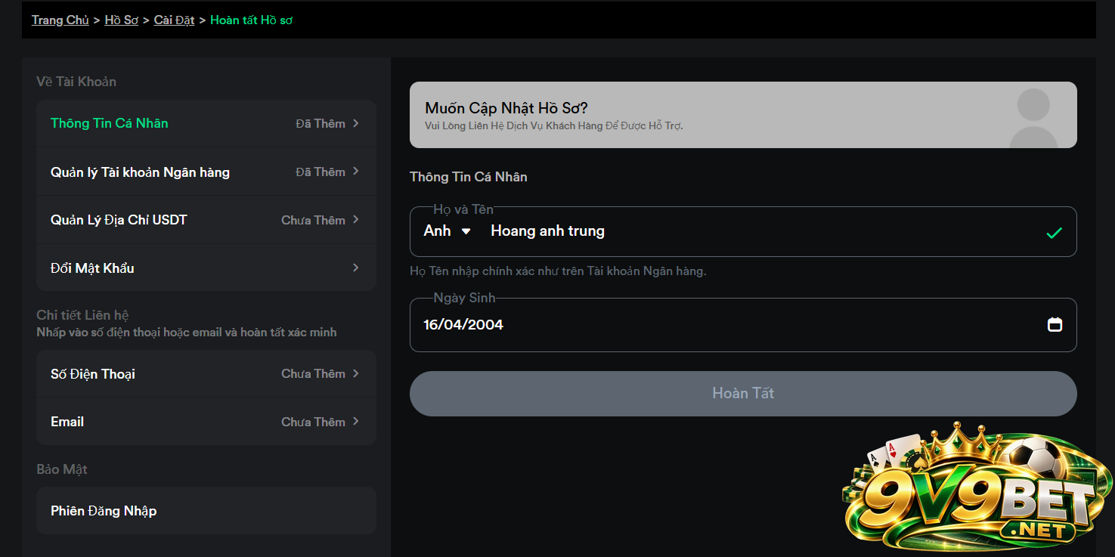Click the Về Tài Khoản section heading
Image resolution: width=1115 pixels, height=557 pixels.
[76, 82]
